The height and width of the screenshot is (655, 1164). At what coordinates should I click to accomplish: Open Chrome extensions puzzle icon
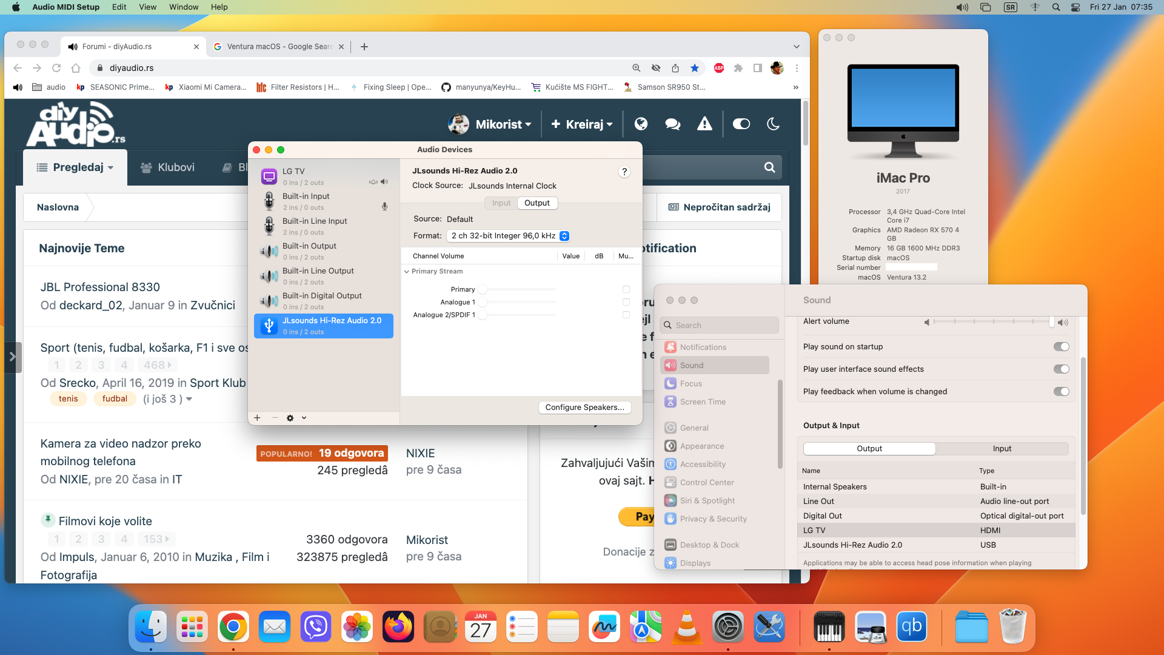738,68
